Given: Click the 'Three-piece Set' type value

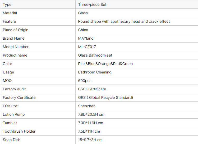Looking at the screenshot, I should pos(92,4).
